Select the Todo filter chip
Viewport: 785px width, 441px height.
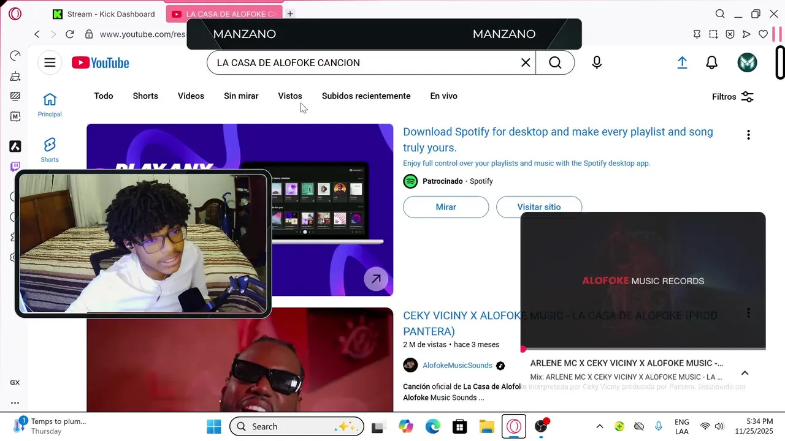pyautogui.click(x=104, y=96)
